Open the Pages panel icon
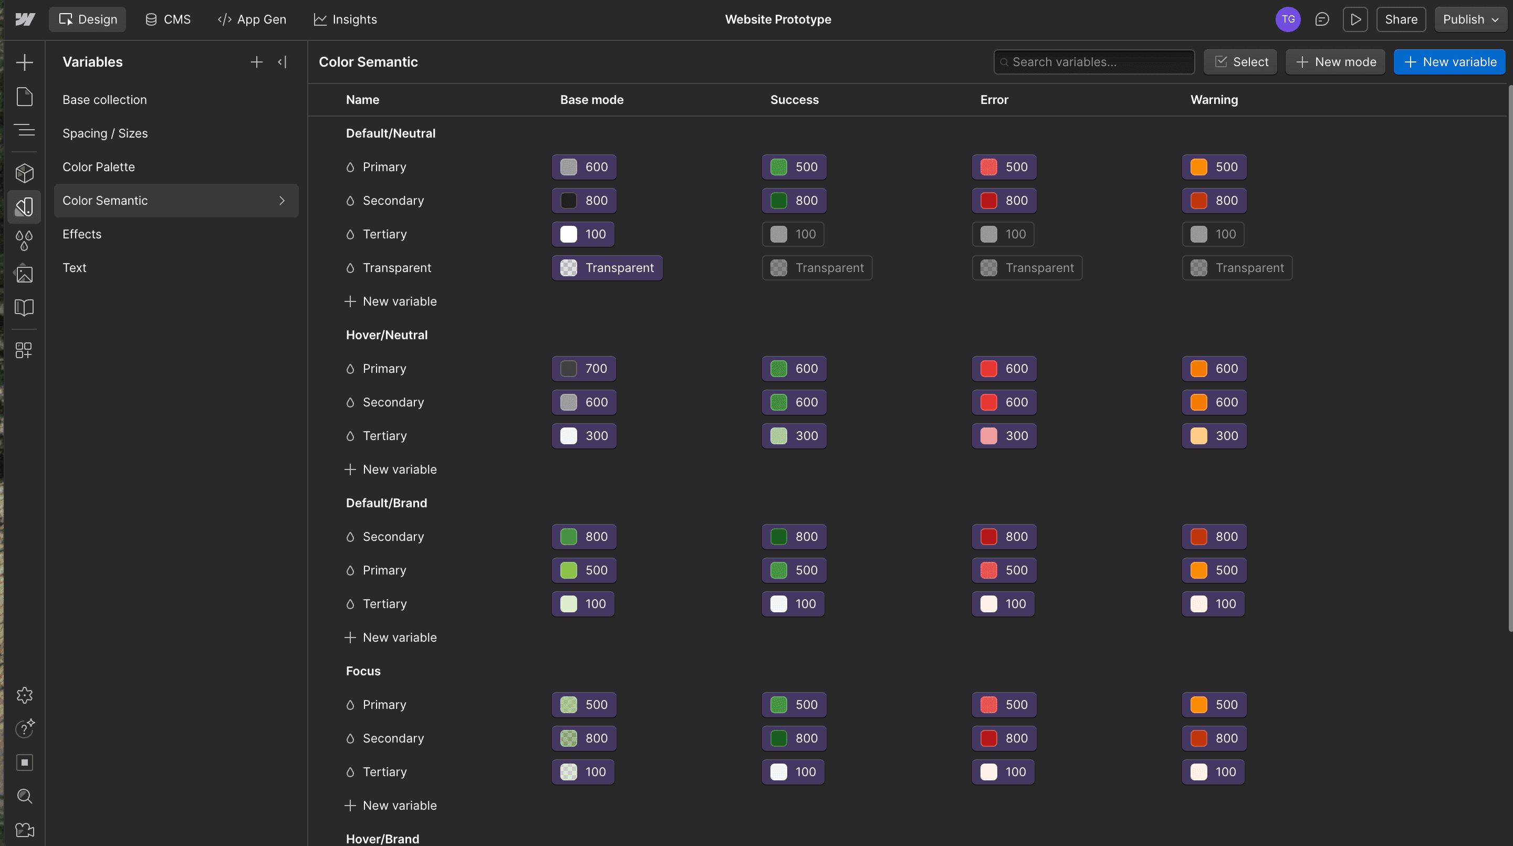The height and width of the screenshot is (846, 1513). (x=24, y=97)
